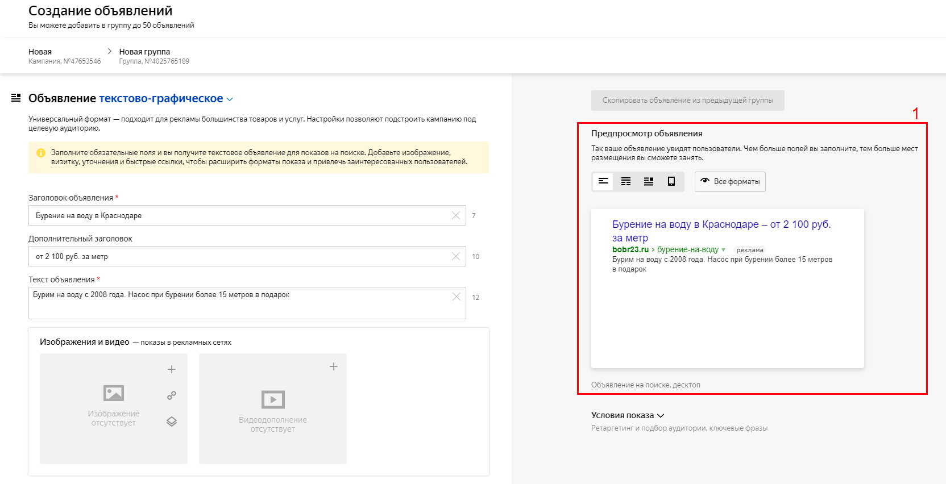The height and width of the screenshot is (484, 946).
Task: Click Ретаргетинг и подбор аудитории description text
Action: click(679, 428)
